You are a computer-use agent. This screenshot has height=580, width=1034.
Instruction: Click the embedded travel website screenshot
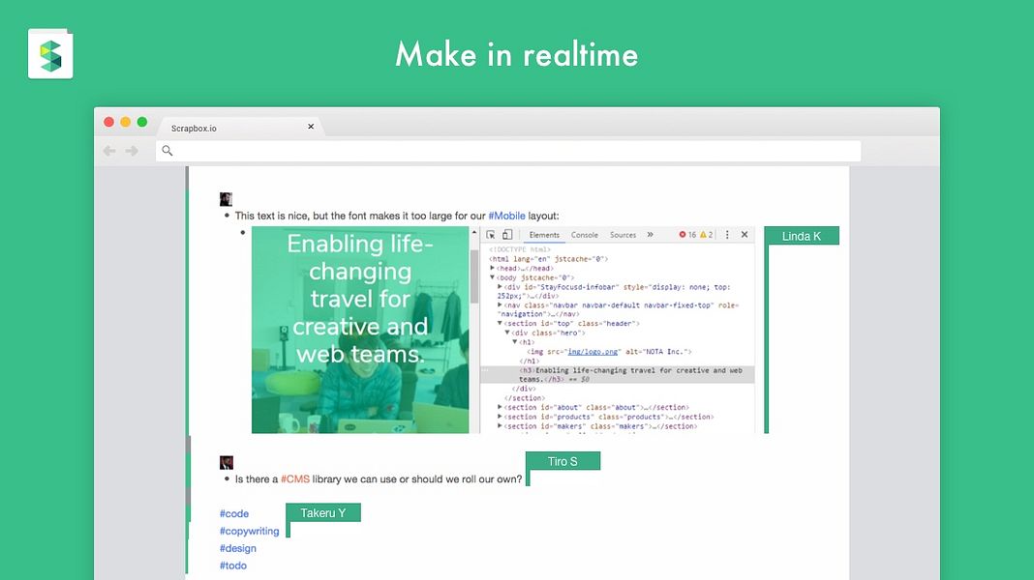tap(360, 330)
